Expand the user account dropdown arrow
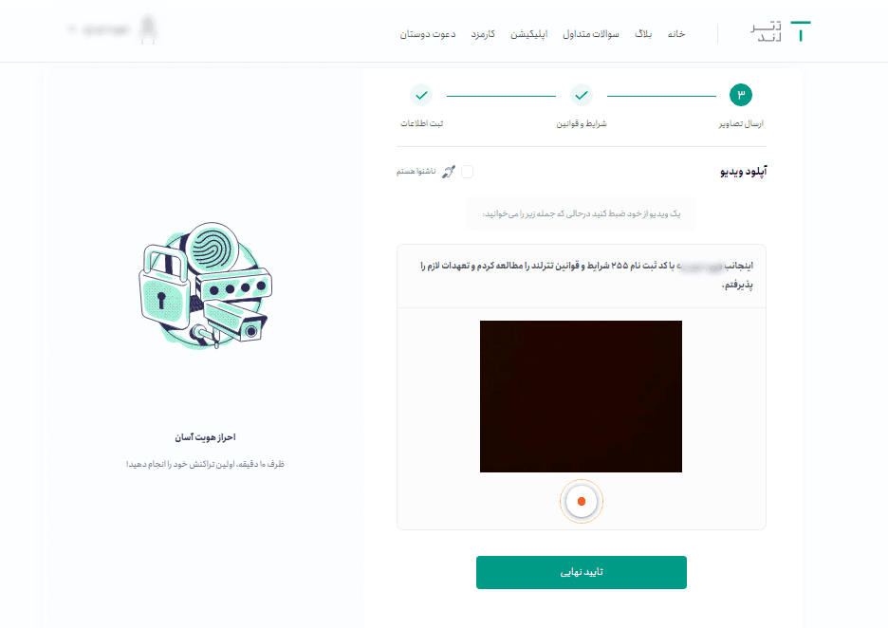 (71, 28)
